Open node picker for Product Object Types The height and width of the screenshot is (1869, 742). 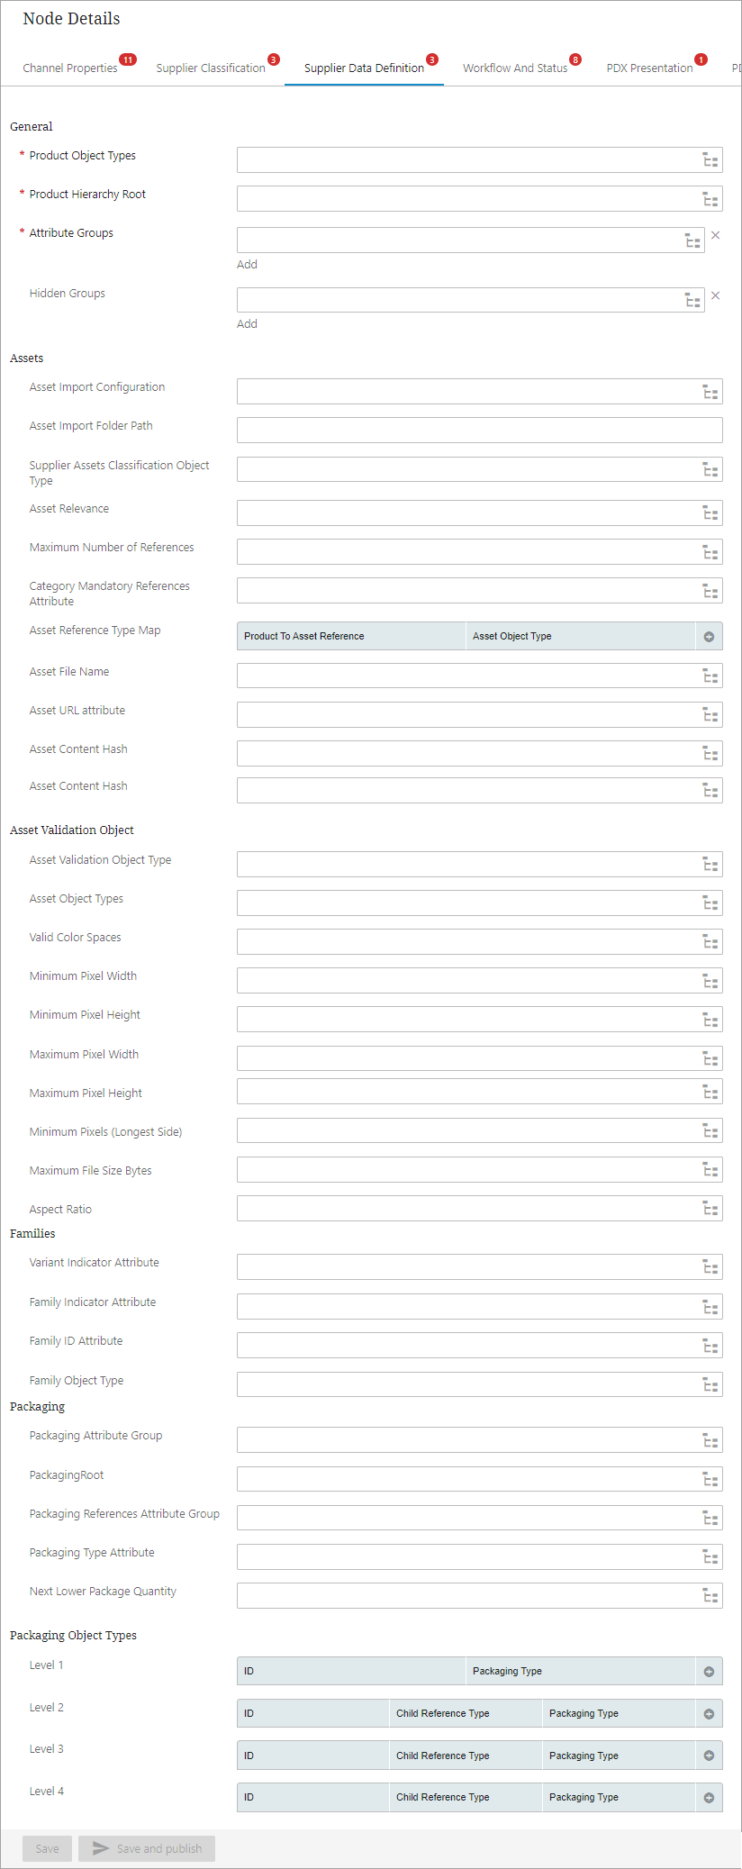[710, 160]
